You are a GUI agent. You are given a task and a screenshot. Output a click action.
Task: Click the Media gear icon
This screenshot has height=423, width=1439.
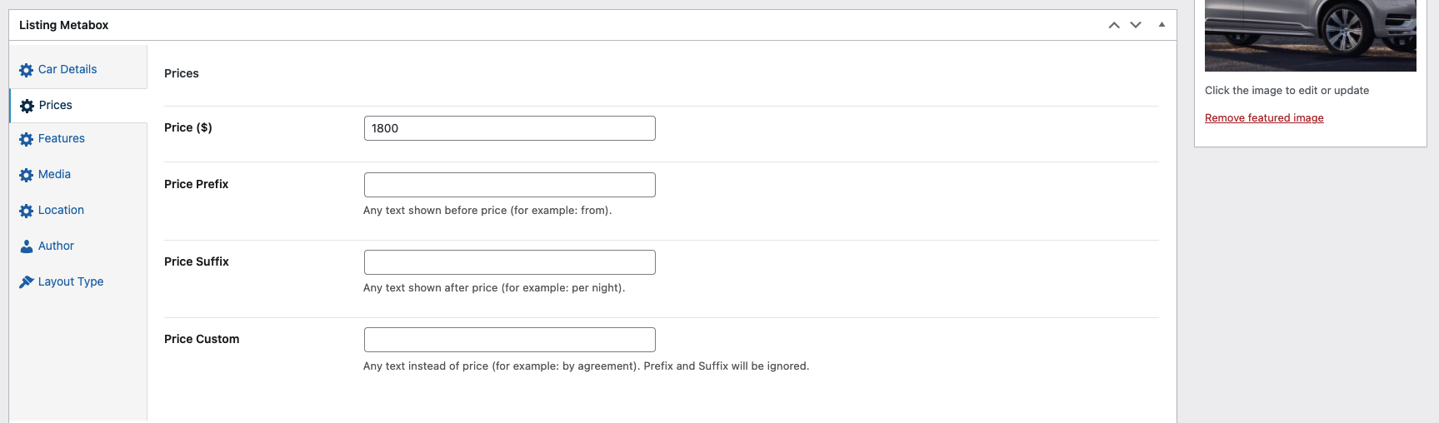pos(27,175)
